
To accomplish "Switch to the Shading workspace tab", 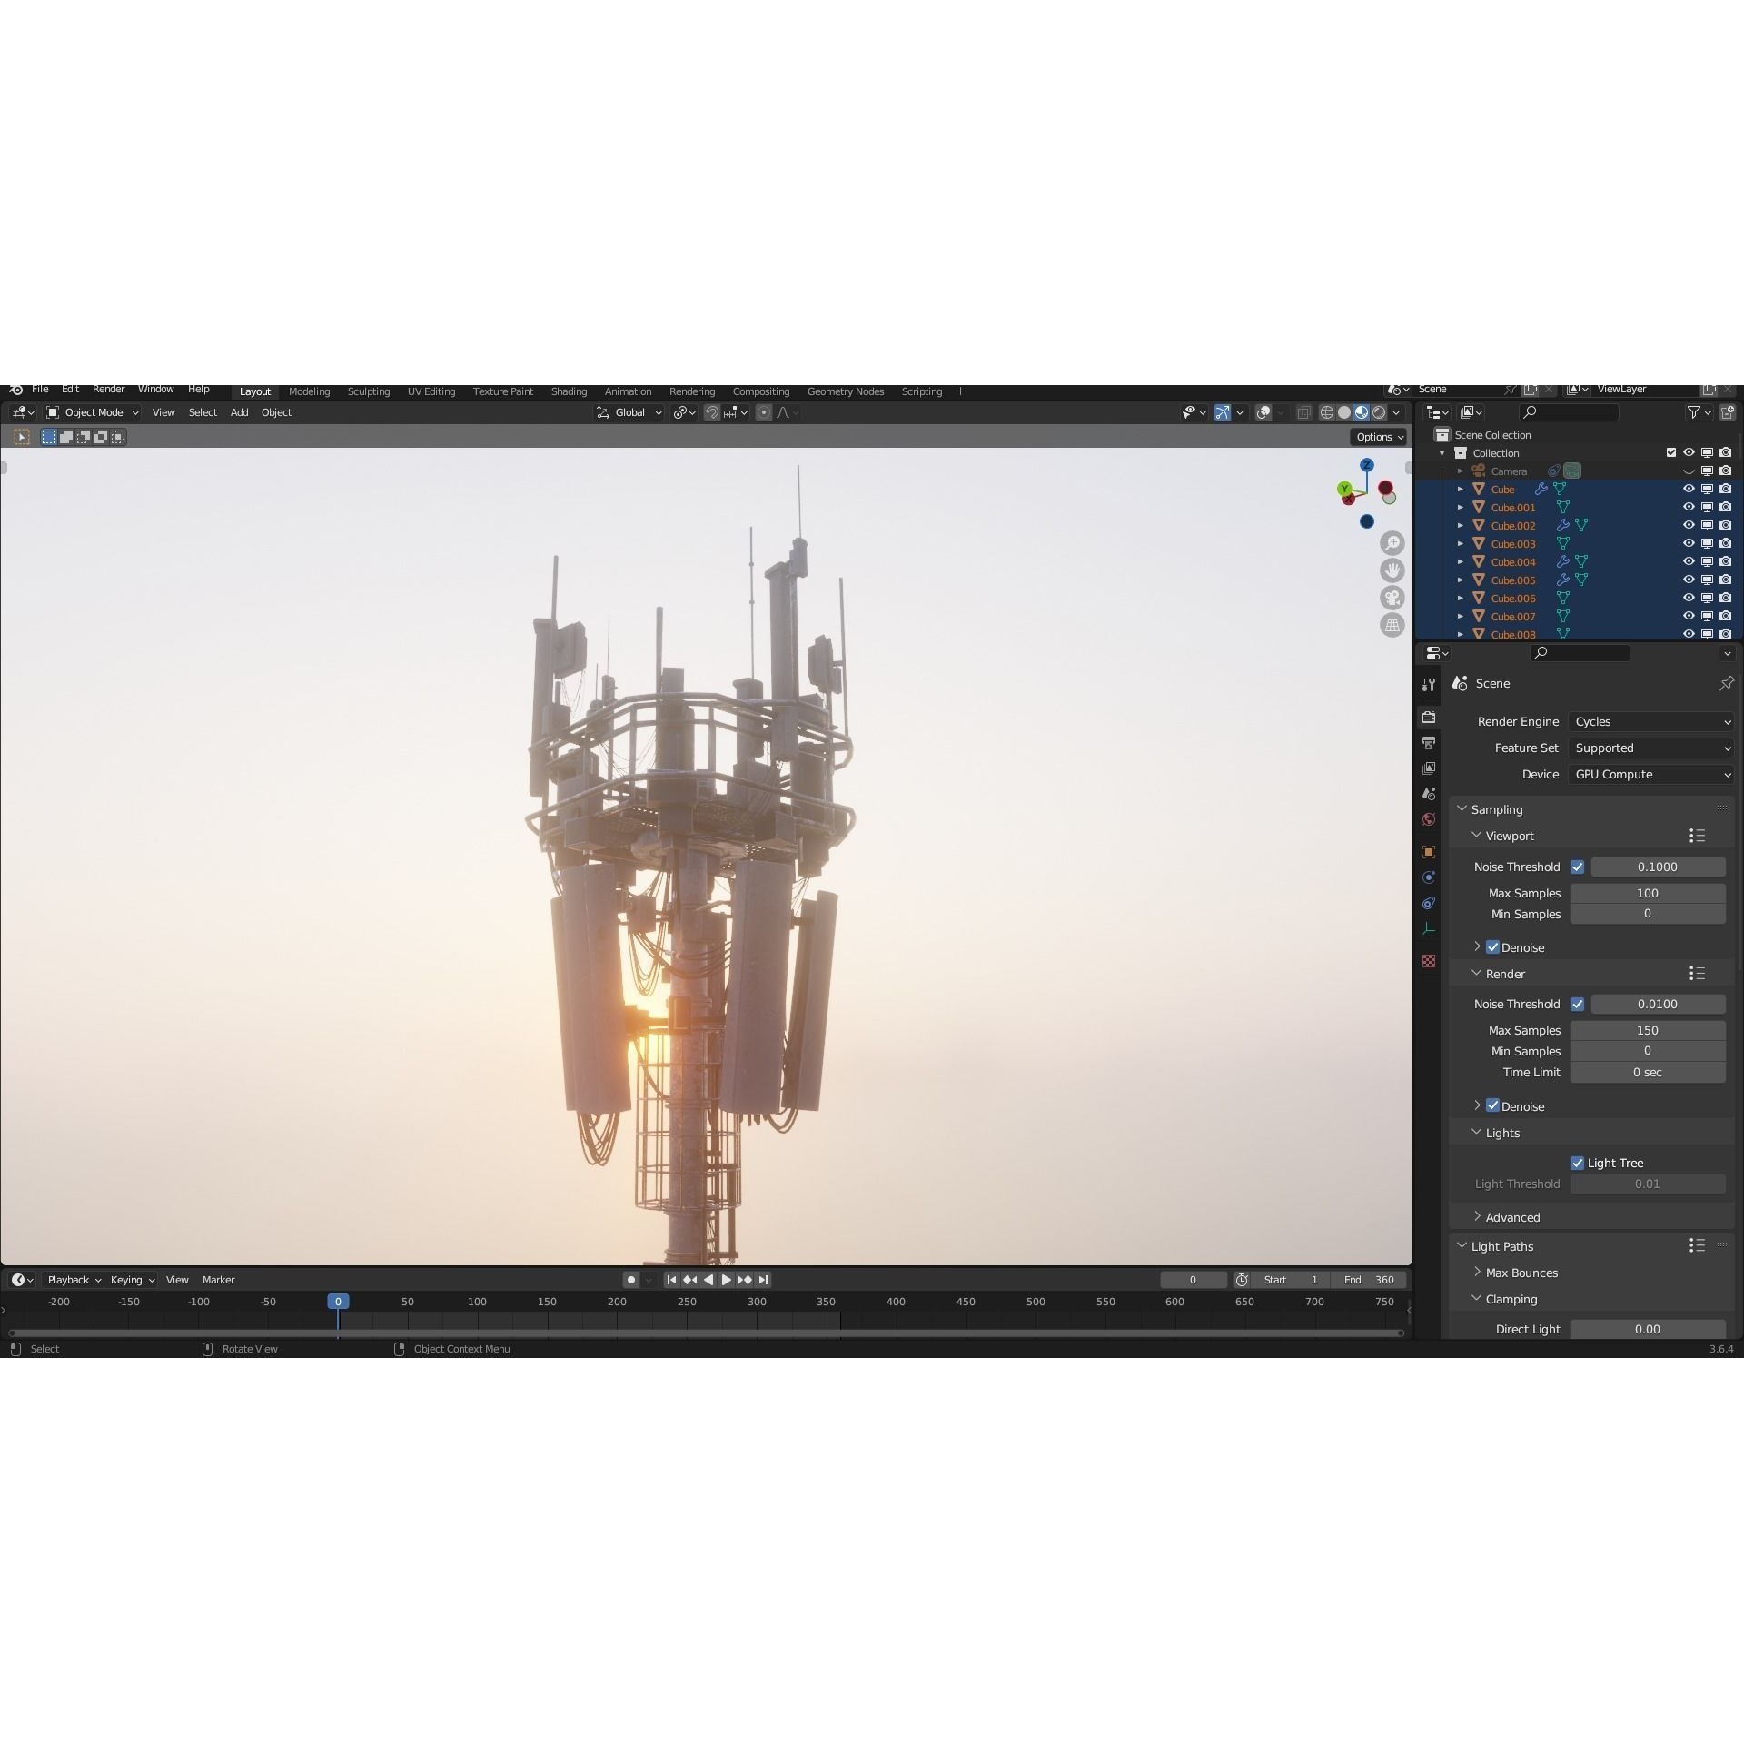I will 569,391.
